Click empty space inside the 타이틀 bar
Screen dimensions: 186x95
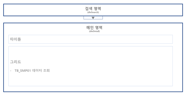point(95,39)
